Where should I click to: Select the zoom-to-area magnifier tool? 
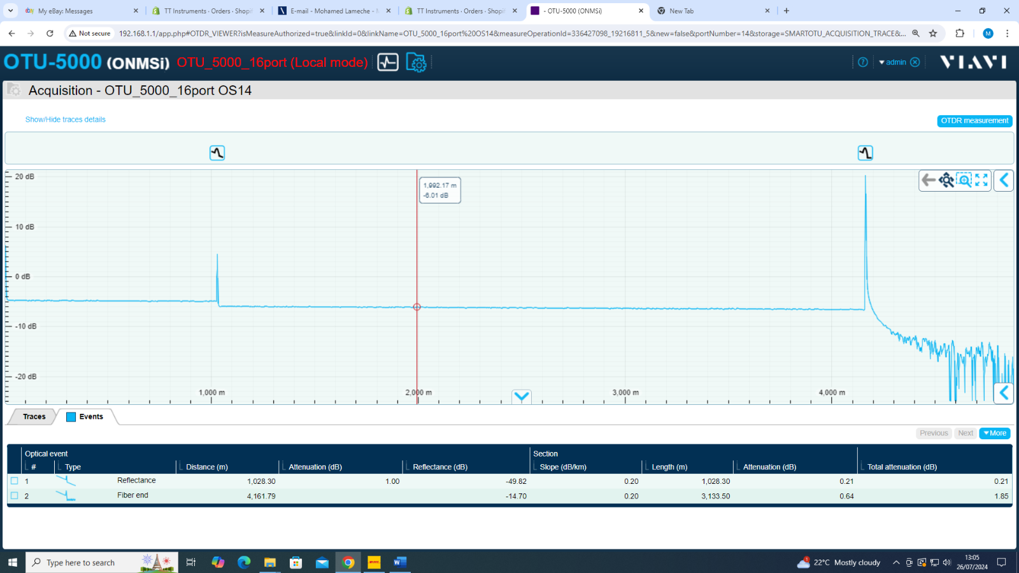point(964,181)
